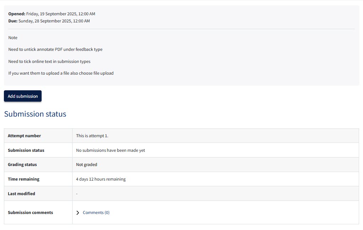Click the Note label text
This screenshot has height=230, width=363.
click(x=13, y=38)
